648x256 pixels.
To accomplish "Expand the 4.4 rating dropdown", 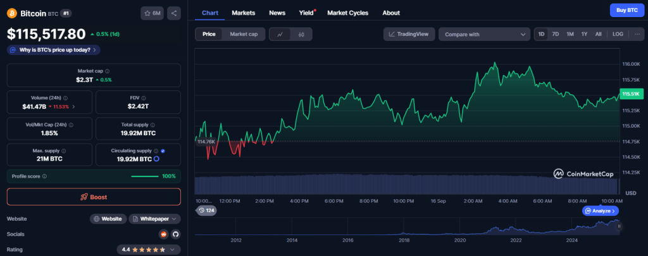I will (148, 250).
